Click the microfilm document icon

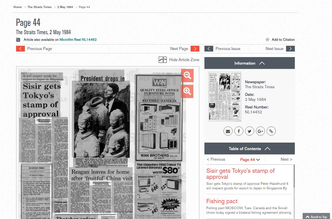click(x=18, y=40)
